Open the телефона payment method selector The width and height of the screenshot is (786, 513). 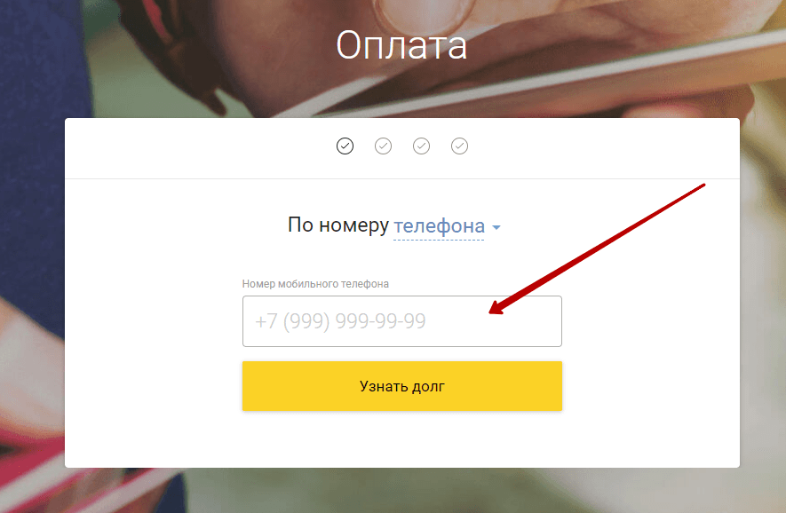[439, 226]
